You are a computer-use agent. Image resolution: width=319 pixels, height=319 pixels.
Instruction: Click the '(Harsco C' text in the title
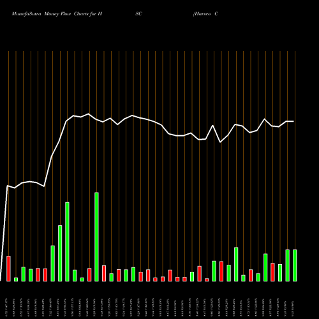tap(205, 14)
